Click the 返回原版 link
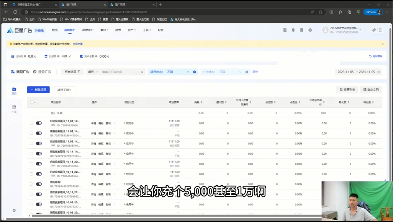Image resolution: width=393 pixels, height=222 pixels. [376, 56]
